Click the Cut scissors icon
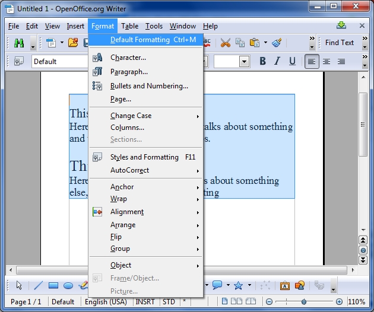Screen dimensions: 374x312 pos(226,43)
